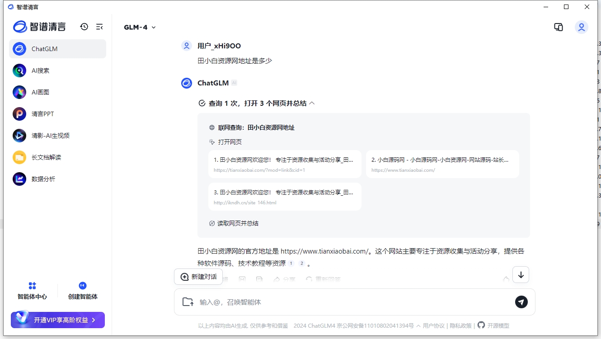This screenshot has width=601, height=339.
Task: Collapse the sidebar with menu icon
Action: point(99,27)
